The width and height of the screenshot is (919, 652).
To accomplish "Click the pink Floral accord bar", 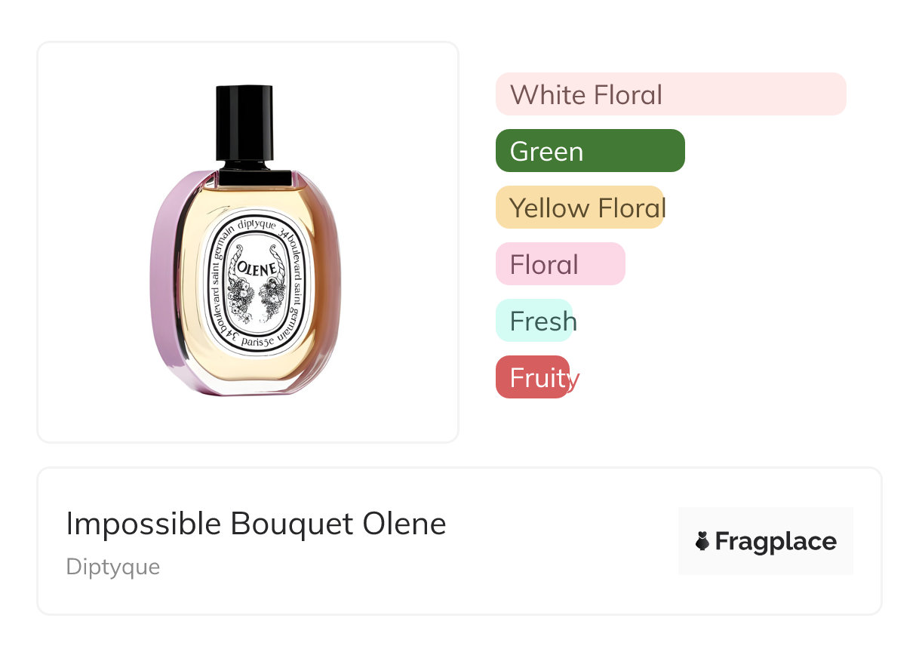I will [560, 264].
